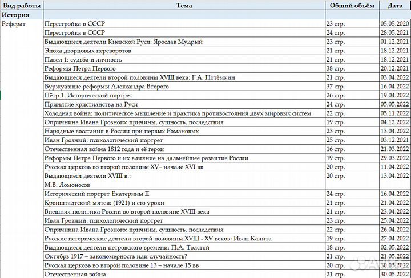The width and height of the screenshot is (411, 278).
Task: Click 'Внешняя политика России' topic cell
Action: tap(184, 211)
